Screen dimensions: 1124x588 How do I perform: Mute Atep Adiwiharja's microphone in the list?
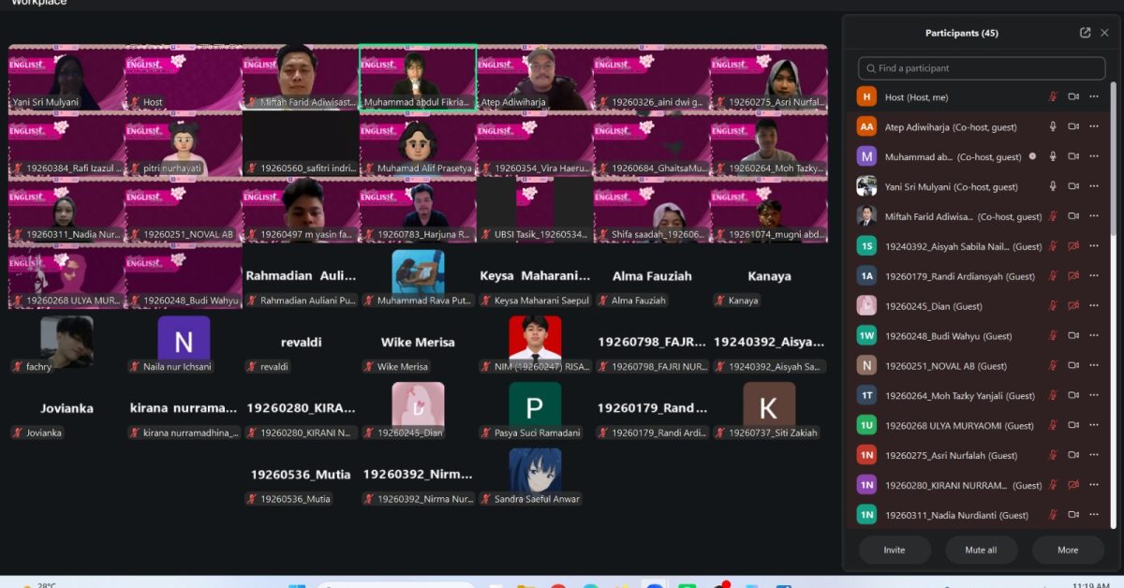(x=1053, y=127)
